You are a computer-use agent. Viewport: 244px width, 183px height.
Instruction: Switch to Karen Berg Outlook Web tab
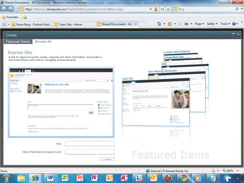click(32, 24)
